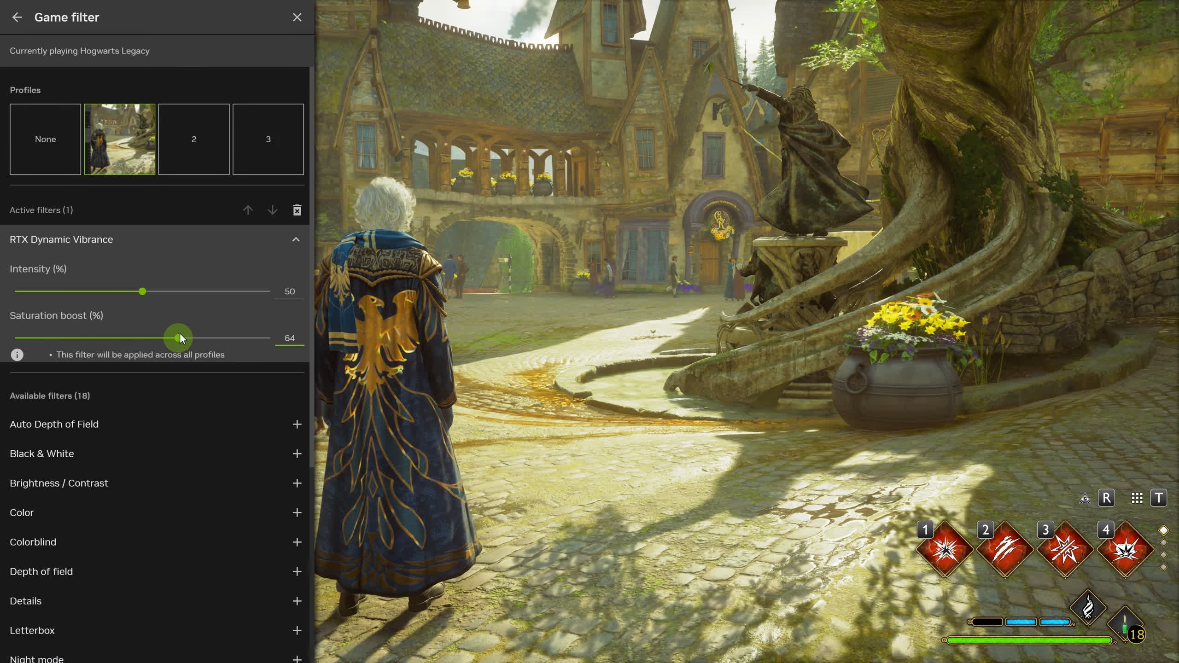Add the Auto Depth of Field filter
The height and width of the screenshot is (663, 1179).
[297, 424]
